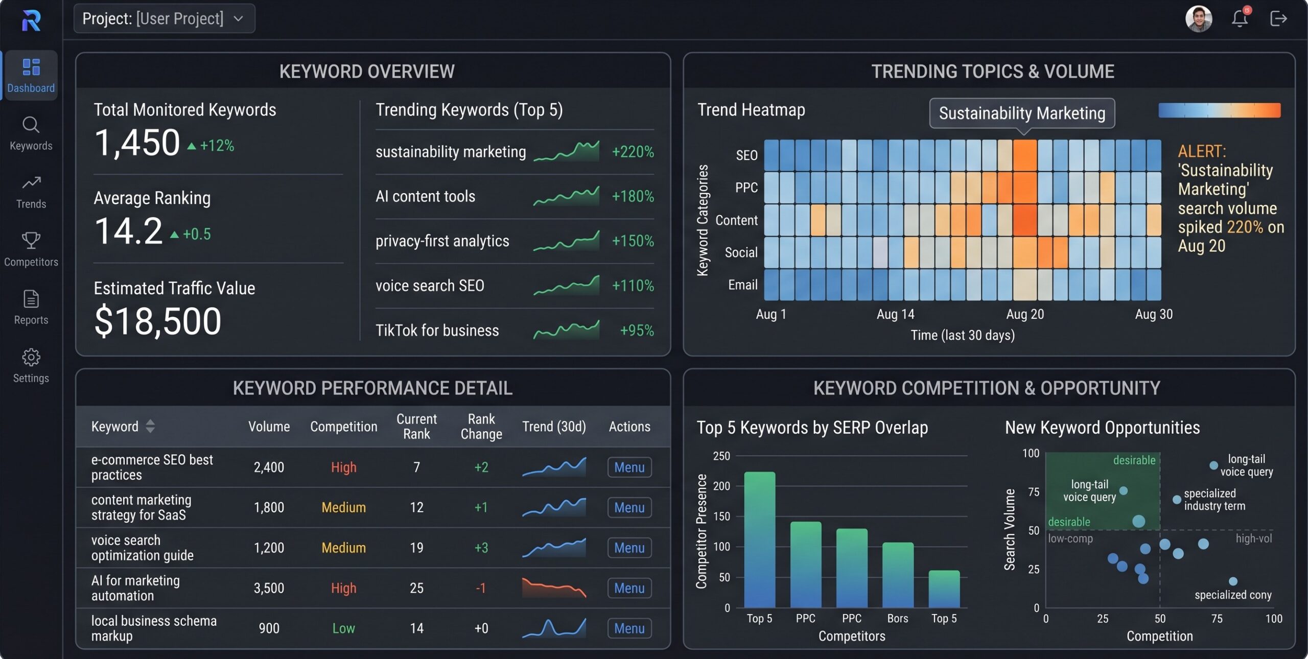Screen dimensions: 1308x659
Task: Click the Estimated Traffic Value $18,500
Action: coord(158,321)
